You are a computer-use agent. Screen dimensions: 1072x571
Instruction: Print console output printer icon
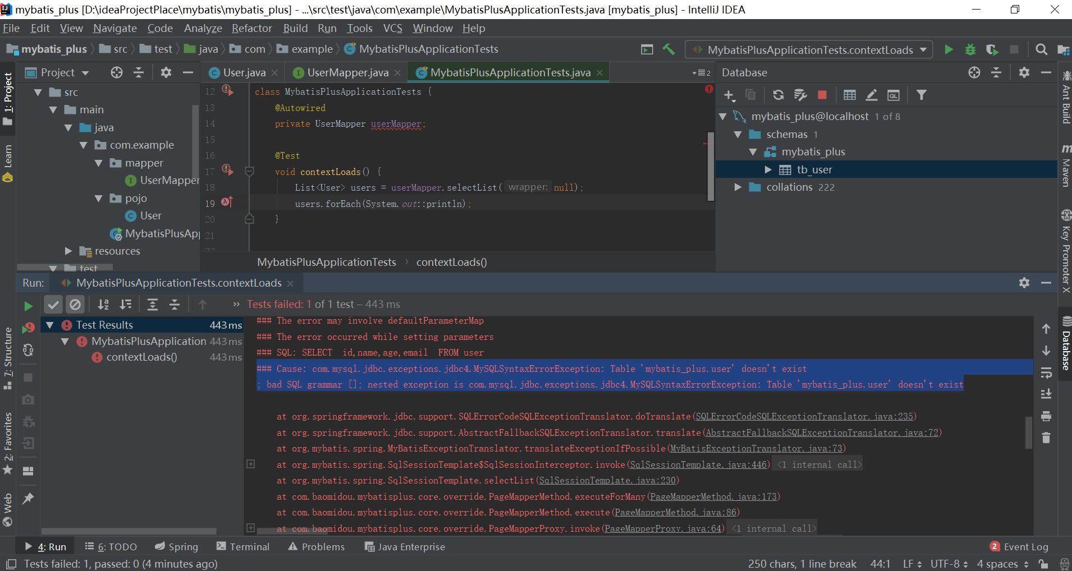[1046, 416]
